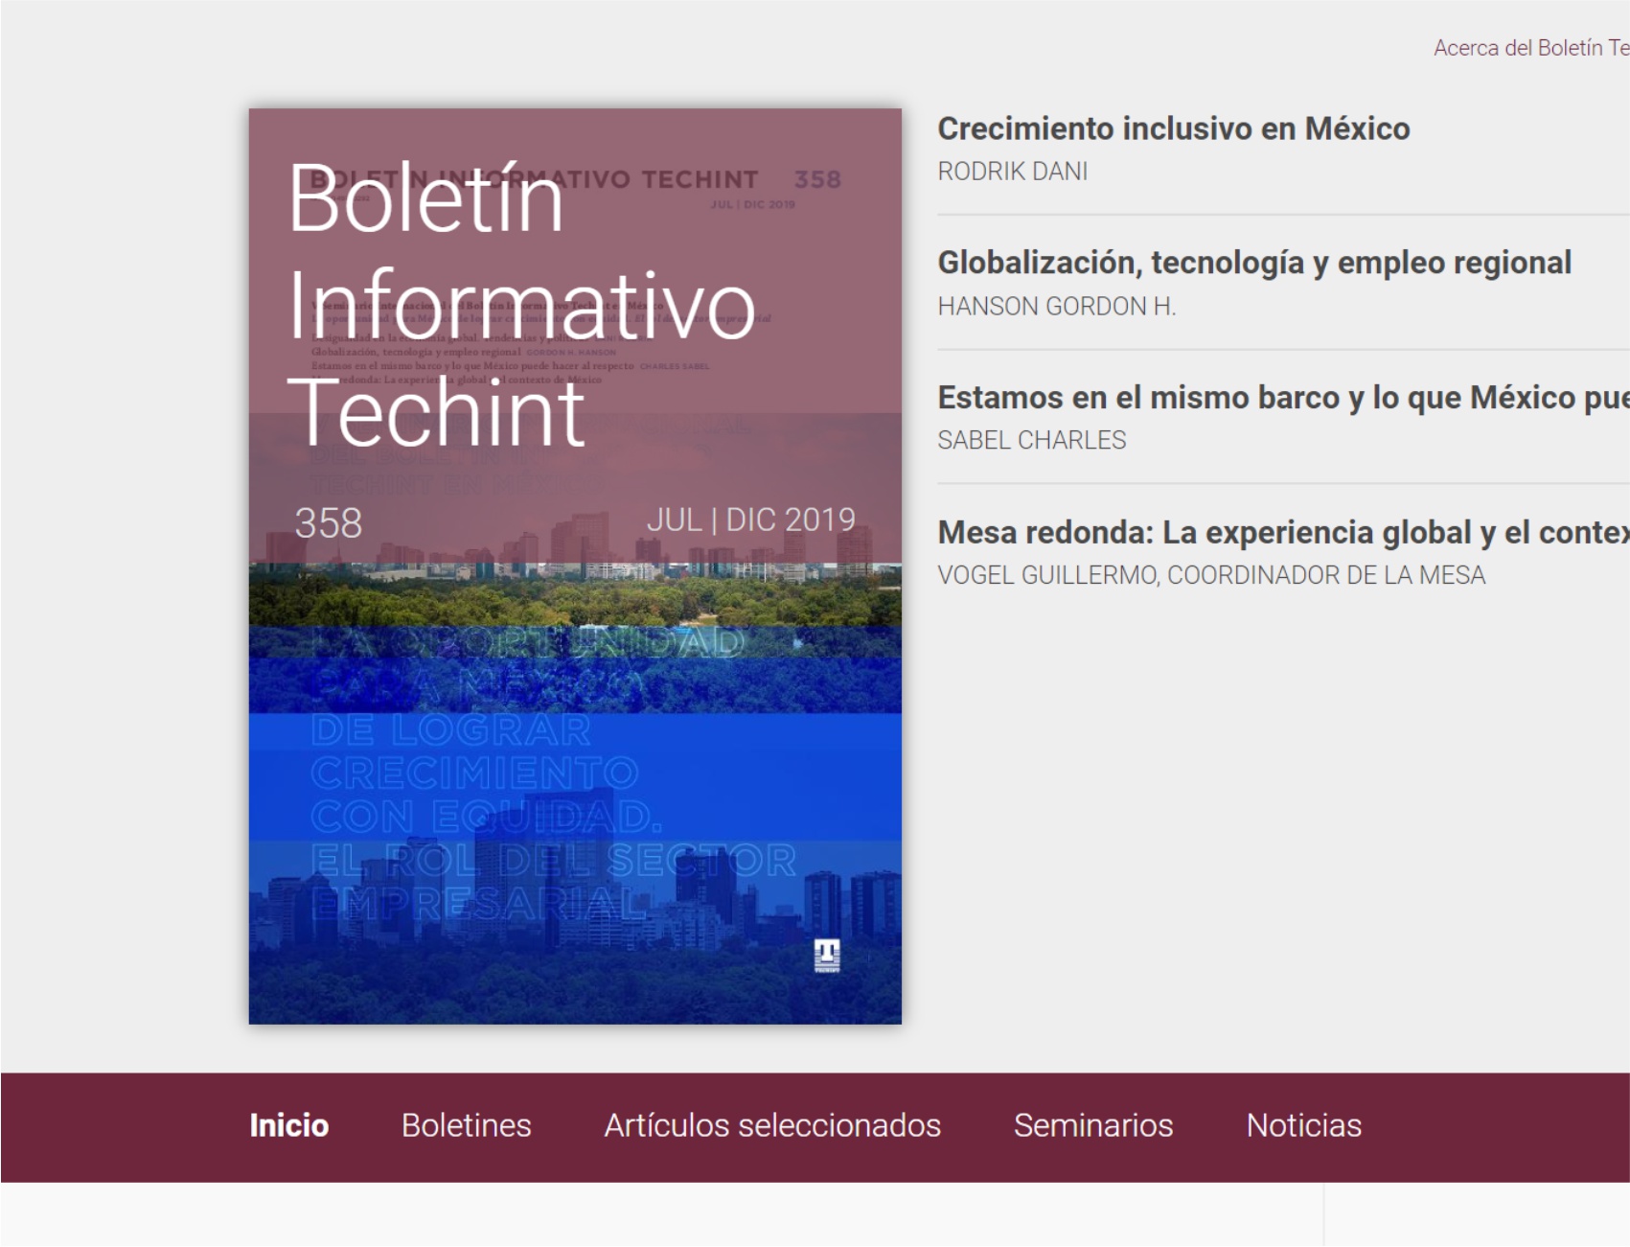1630x1247 pixels.
Task: Click the Techint logo on the cover
Action: pos(827,956)
